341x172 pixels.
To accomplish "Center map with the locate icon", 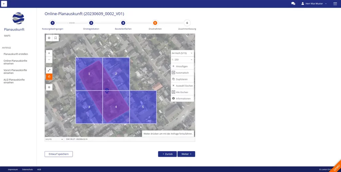I will pyautogui.click(x=49, y=87).
